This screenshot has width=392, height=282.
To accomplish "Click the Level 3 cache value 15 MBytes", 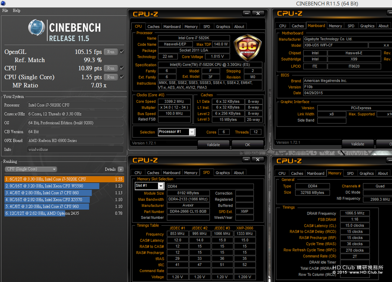I will pos(228,120).
